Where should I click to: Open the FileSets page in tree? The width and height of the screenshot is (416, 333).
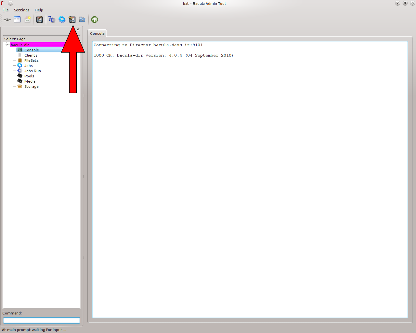(x=32, y=60)
